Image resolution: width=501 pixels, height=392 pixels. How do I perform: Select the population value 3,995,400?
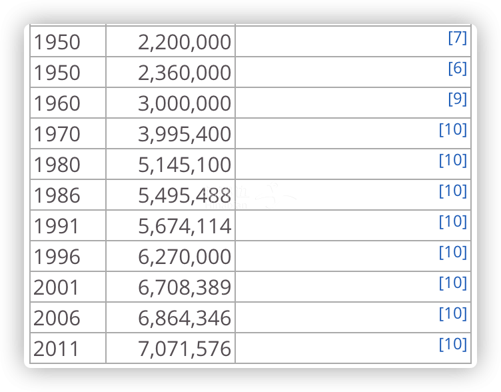pos(171,133)
